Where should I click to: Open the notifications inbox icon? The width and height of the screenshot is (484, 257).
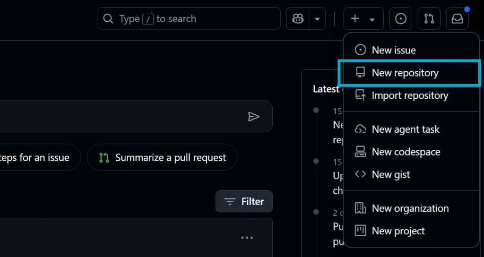click(458, 18)
